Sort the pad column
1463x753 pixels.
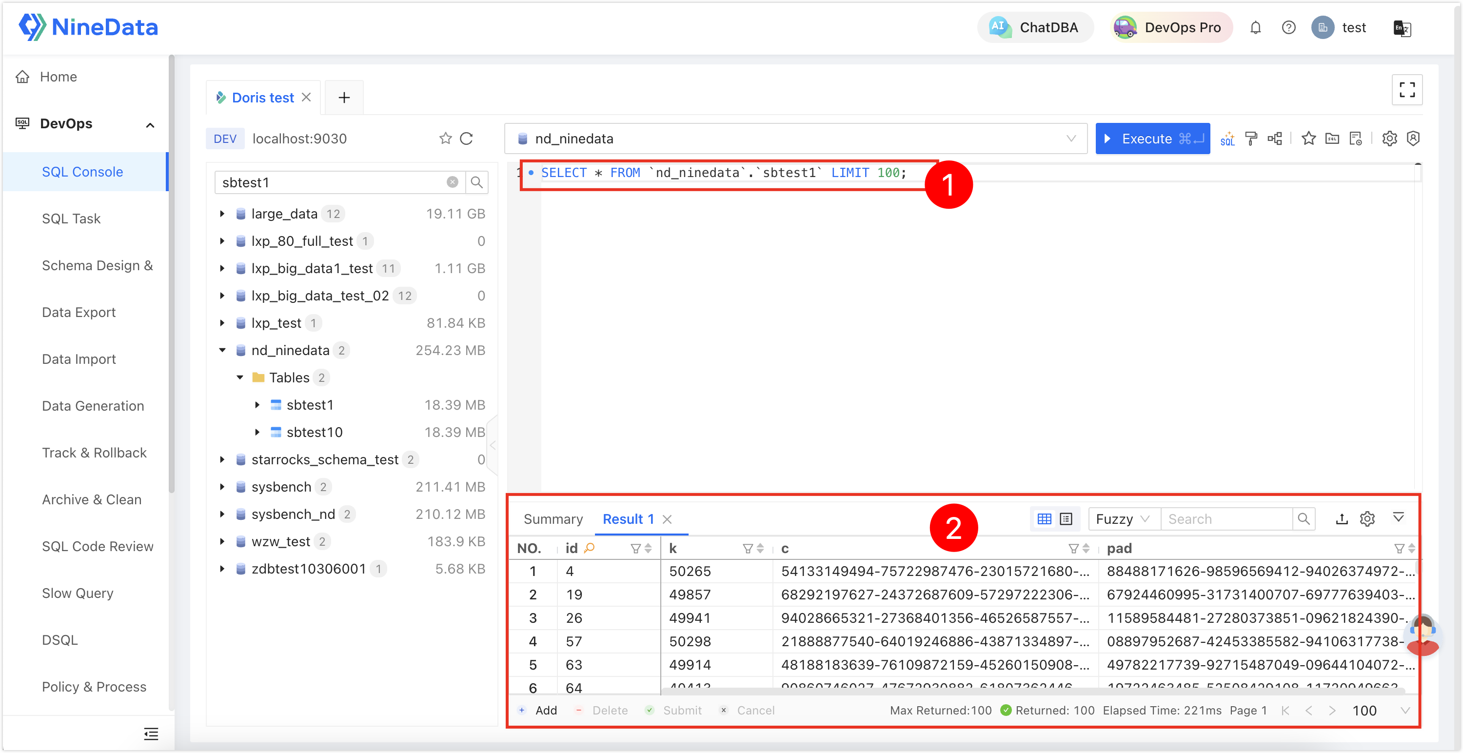[x=1411, y=549]
